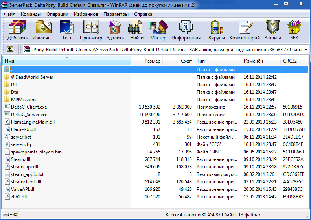This screenshot has height=220, width=311.
Task: Expand the archive path dropdown arrow
Action: click(x=306, y=50)
